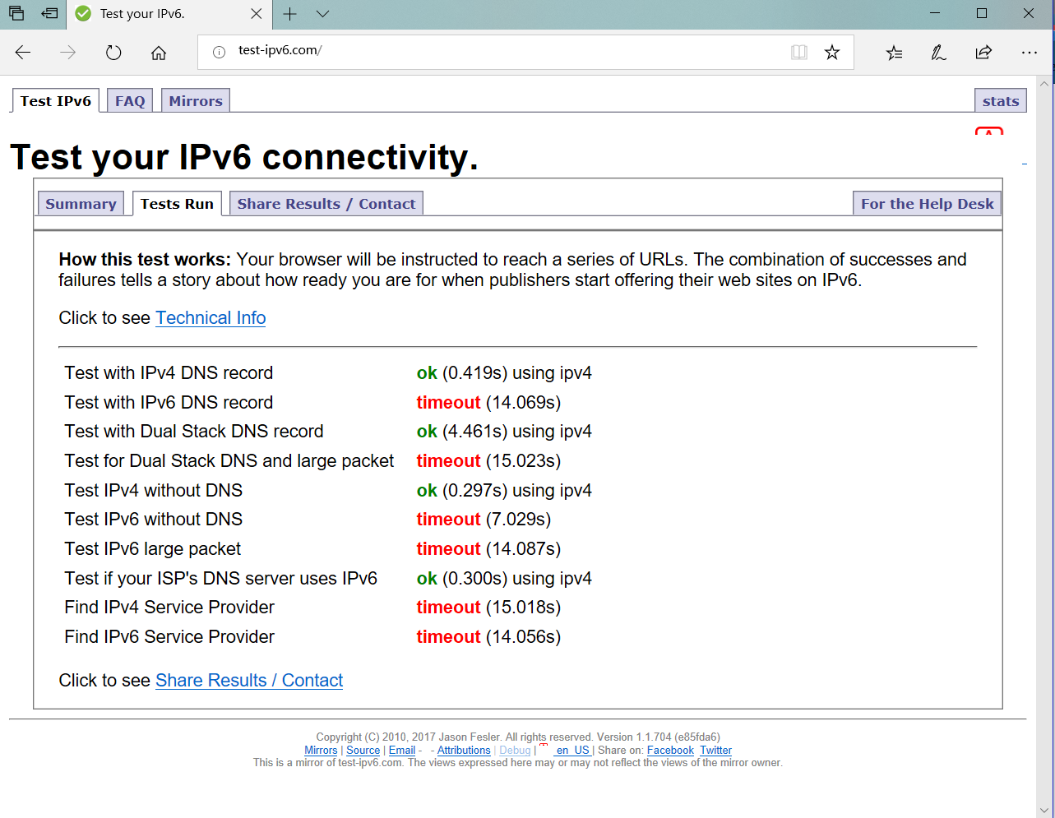Open the Summary tab
This screenshot has width=1055, height=818.
81,203
